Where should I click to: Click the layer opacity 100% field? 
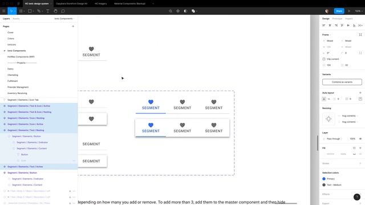point(352,139)
